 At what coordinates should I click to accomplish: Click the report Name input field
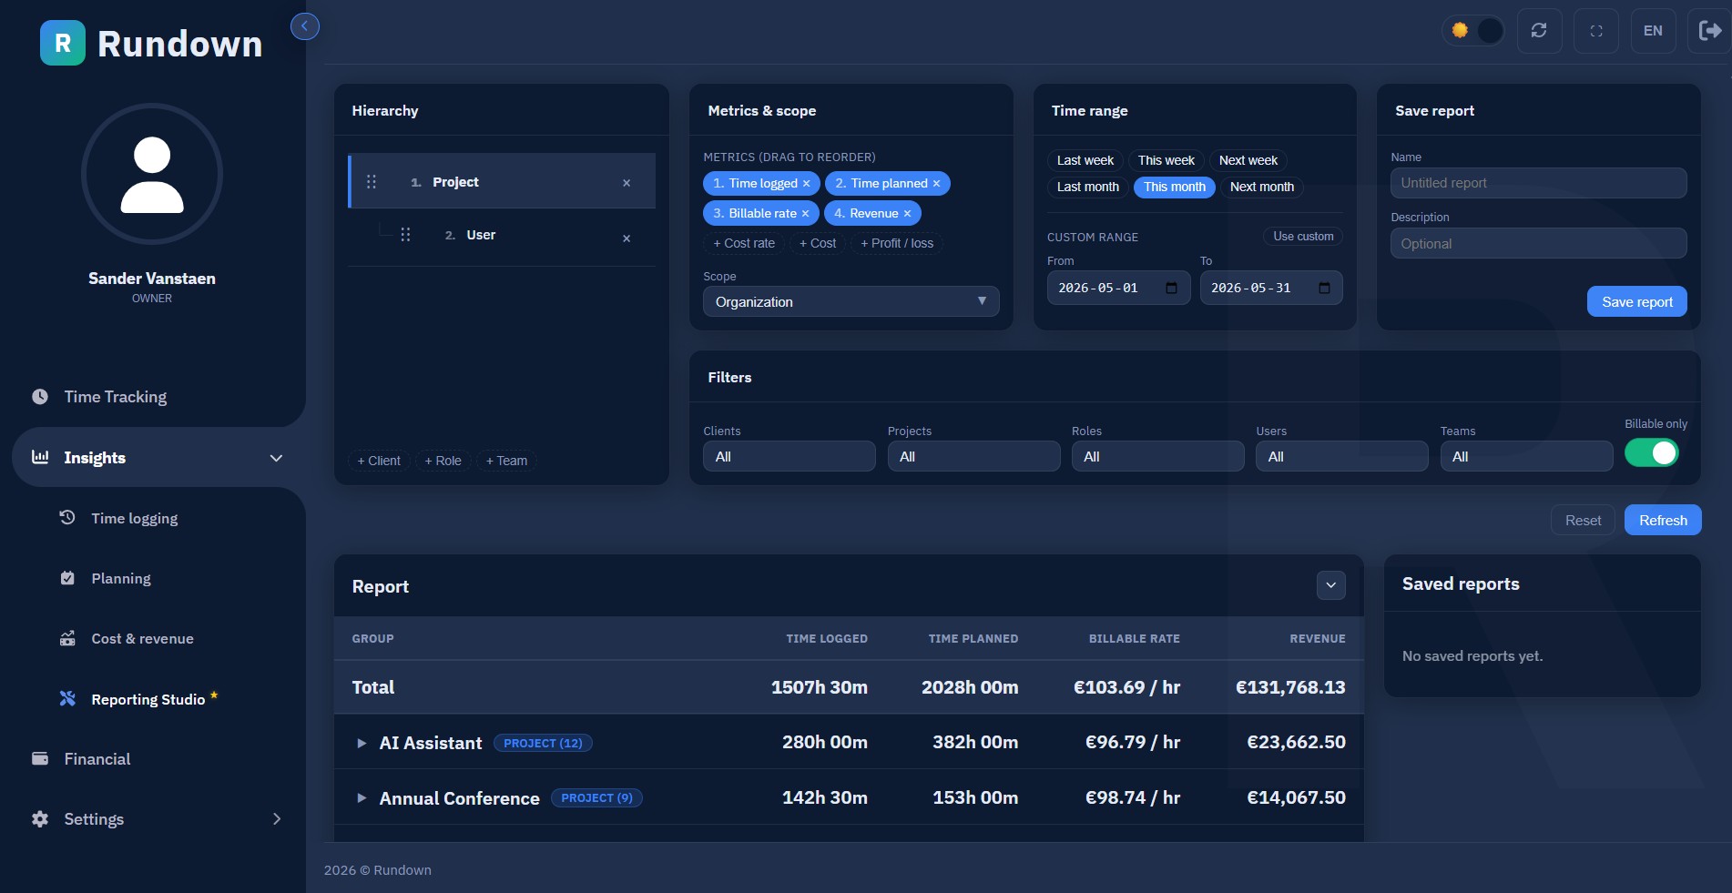[x=1538, y=183]
